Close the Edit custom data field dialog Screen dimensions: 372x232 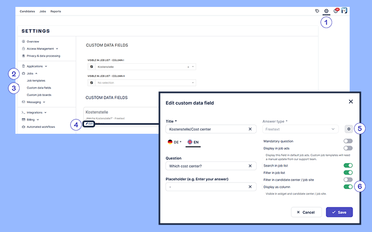351,101
